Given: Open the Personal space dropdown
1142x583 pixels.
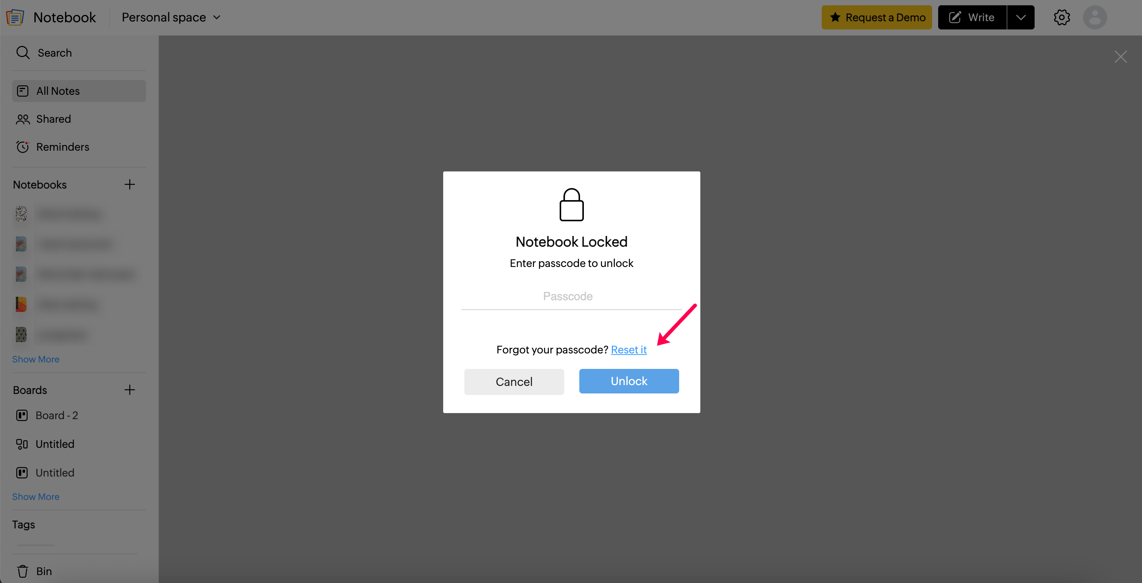Looking at the screenshot, I should pyautogui.click(x=171, y=17).
